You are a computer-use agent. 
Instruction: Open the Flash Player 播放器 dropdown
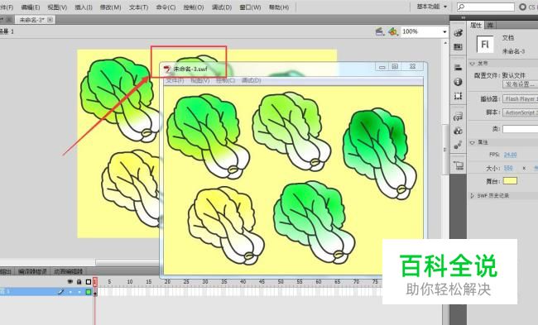(x=520, y=99)
